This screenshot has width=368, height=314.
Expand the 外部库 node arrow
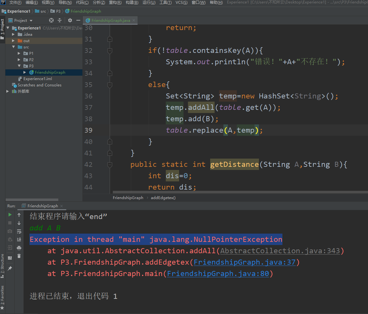point(8,91)
